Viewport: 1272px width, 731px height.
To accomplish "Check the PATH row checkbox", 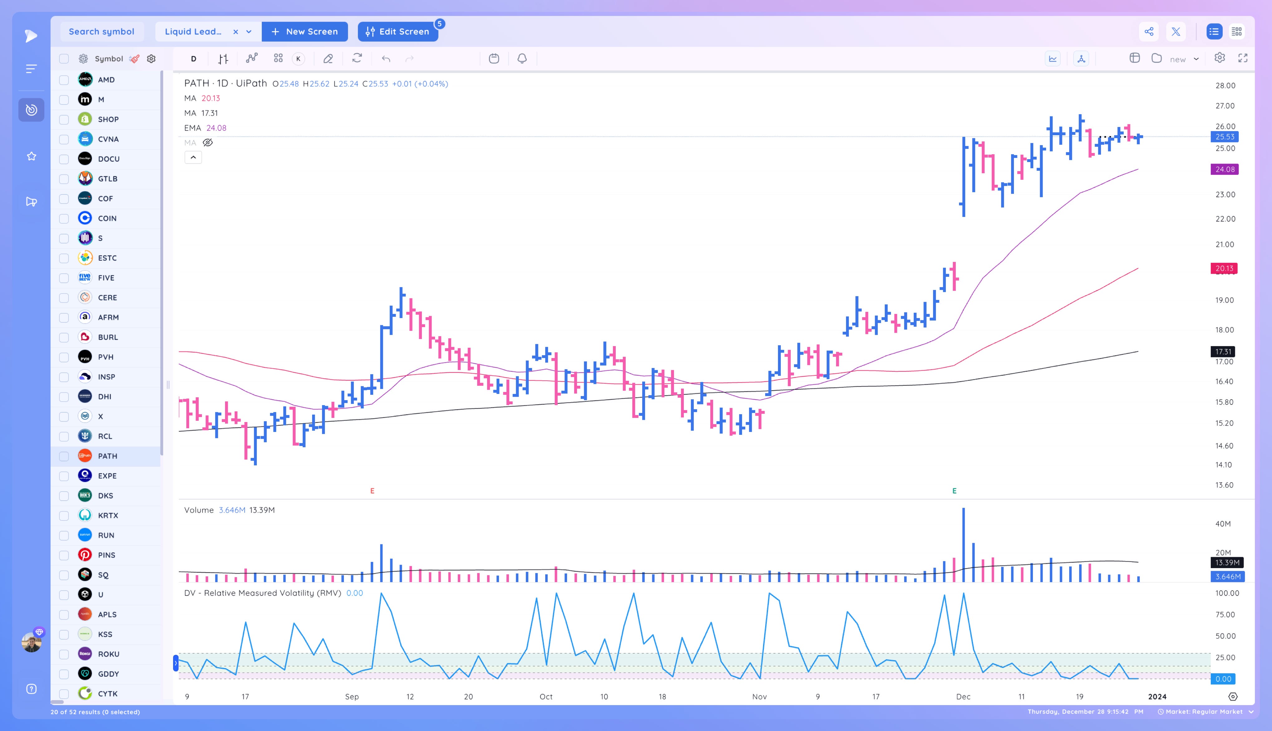I will click(64, 456).
